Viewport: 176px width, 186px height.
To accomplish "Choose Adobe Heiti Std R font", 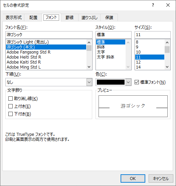I will pyautogui.click(x=46, y=57).
